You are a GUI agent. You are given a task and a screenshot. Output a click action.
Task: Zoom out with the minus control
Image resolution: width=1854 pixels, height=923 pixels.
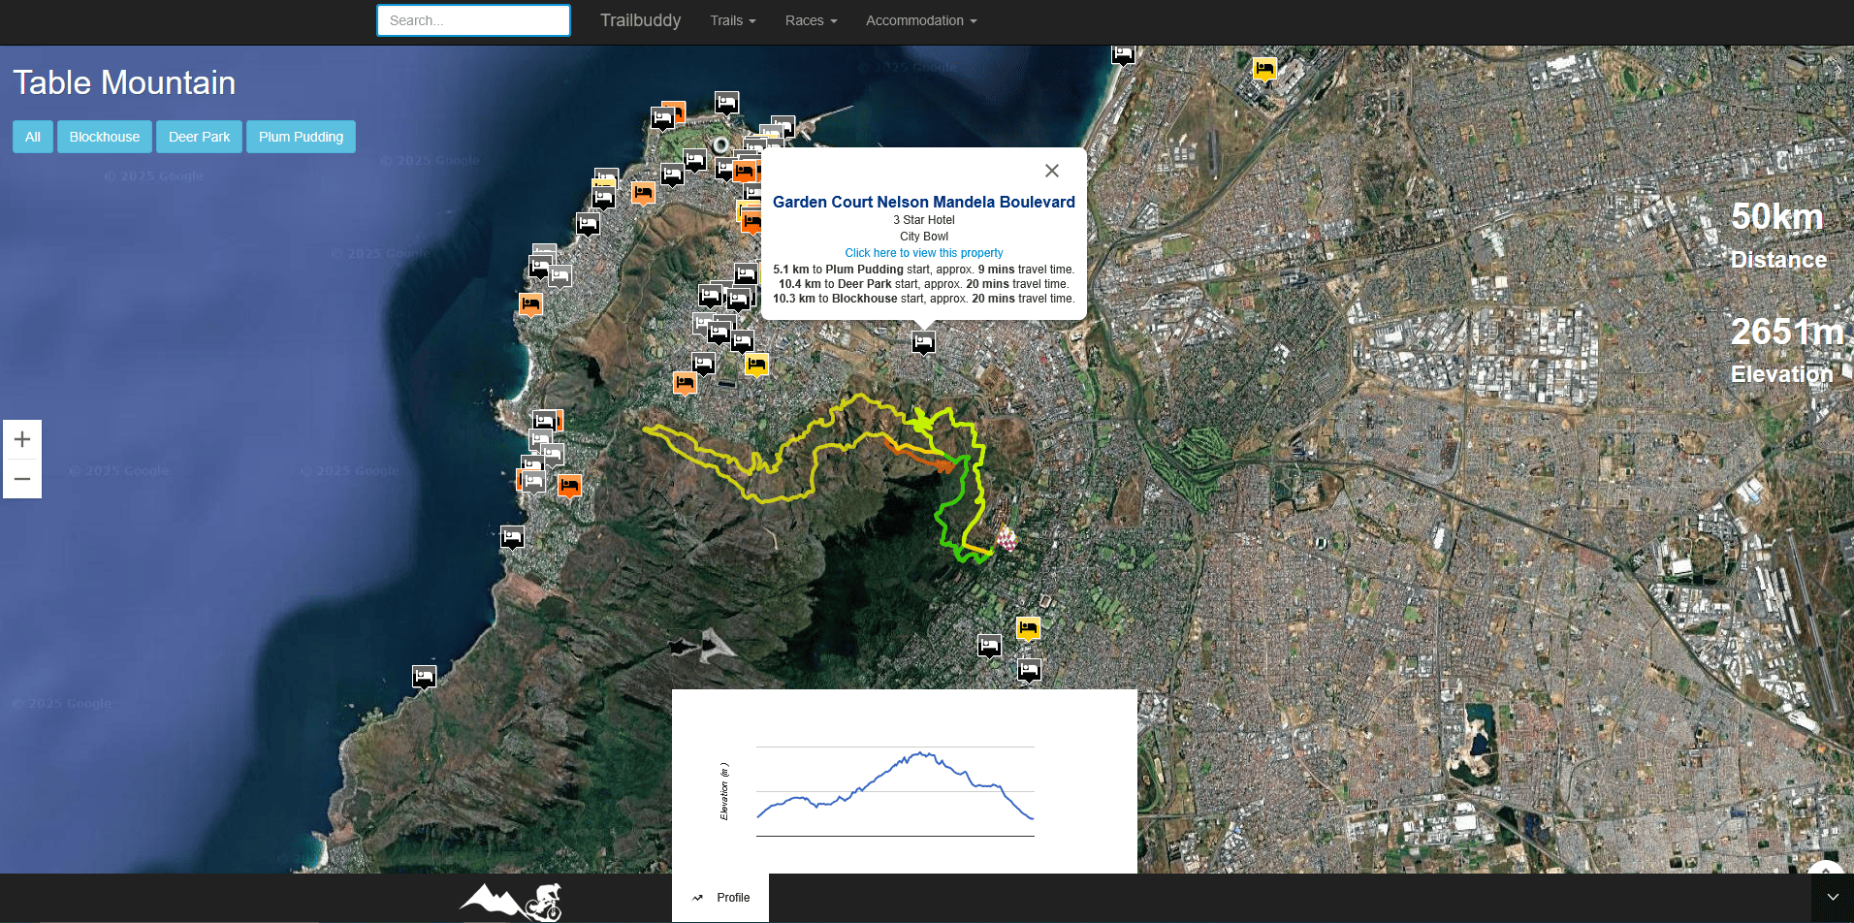tap(22, 479)
